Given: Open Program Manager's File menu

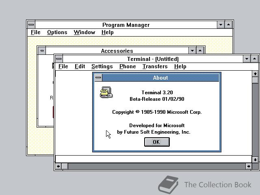Looking at the screenshot, I should [x=35, y=32].
